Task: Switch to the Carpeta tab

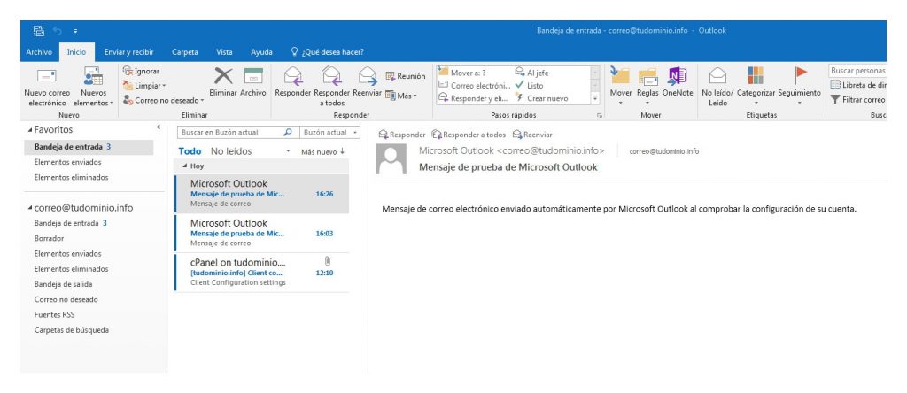Action: pyautogui.click(x=185, y=52)
